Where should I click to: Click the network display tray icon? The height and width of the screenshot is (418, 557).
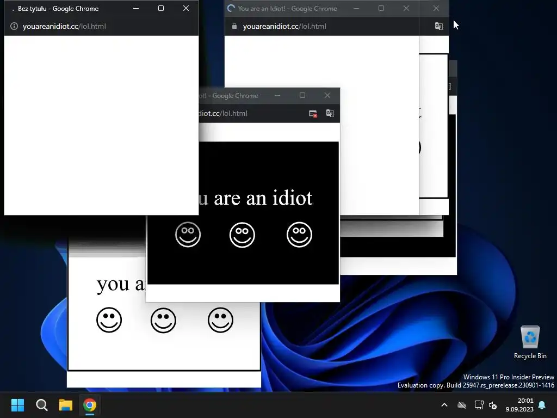[479, 405]
